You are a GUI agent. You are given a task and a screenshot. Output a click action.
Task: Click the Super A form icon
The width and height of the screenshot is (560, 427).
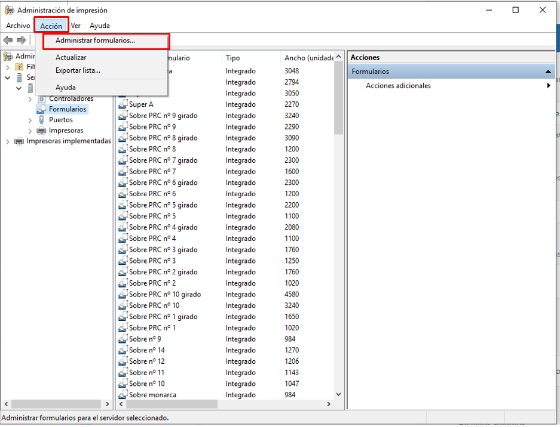point(123,105)
